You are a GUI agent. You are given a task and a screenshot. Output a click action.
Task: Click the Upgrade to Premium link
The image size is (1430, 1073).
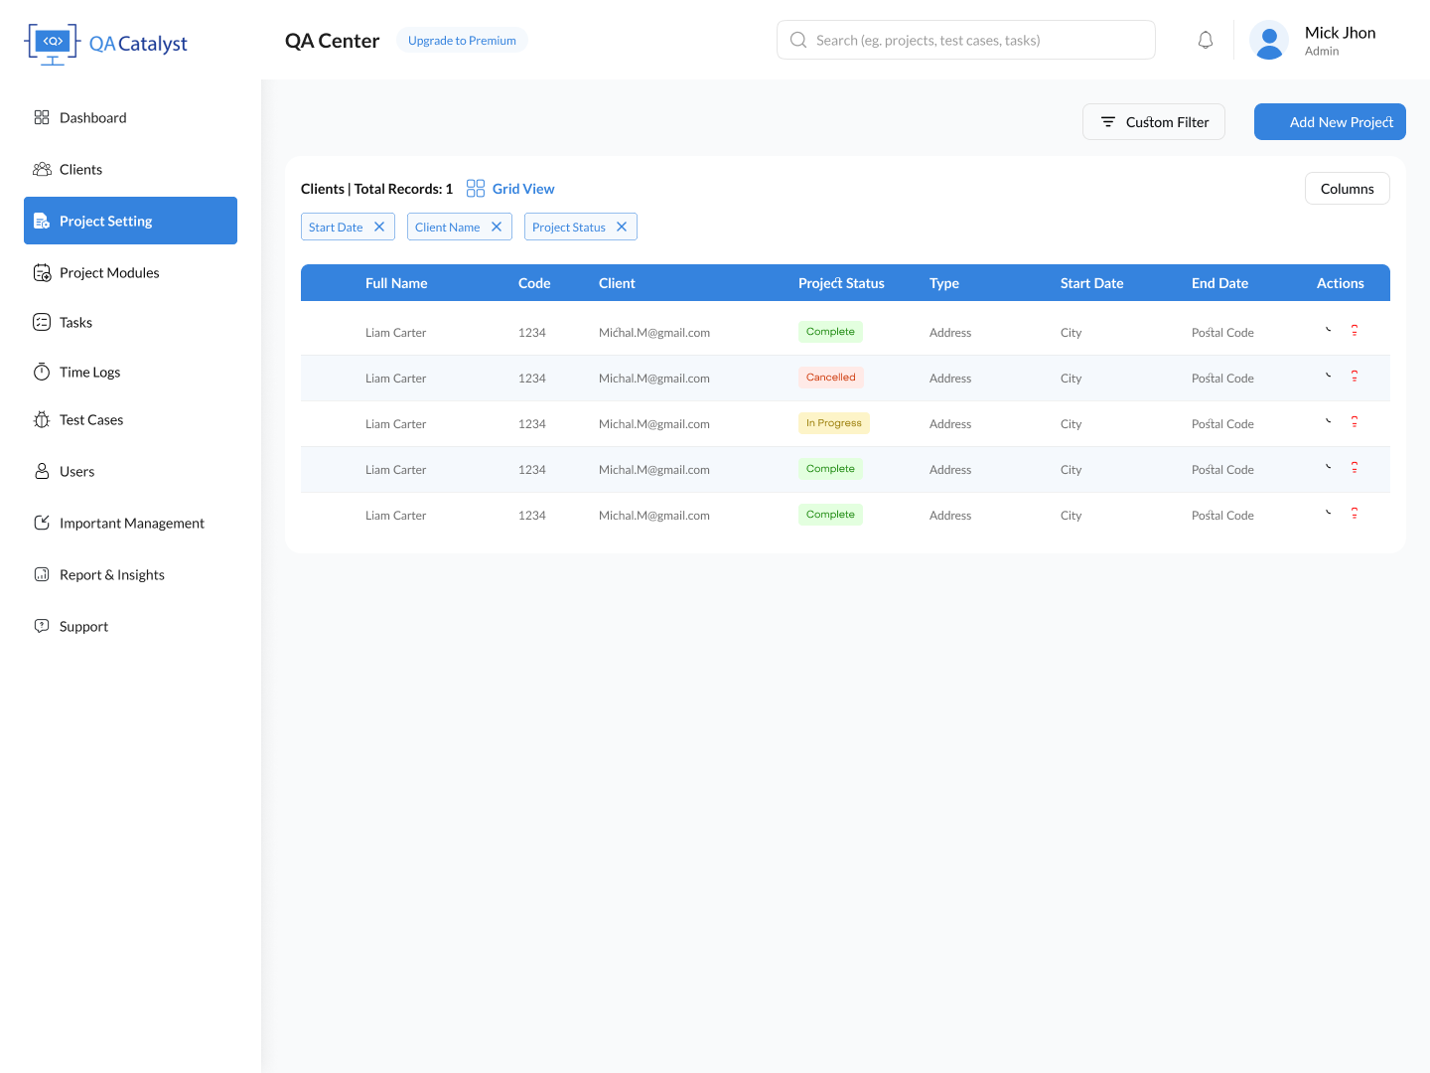pos(462,41)
